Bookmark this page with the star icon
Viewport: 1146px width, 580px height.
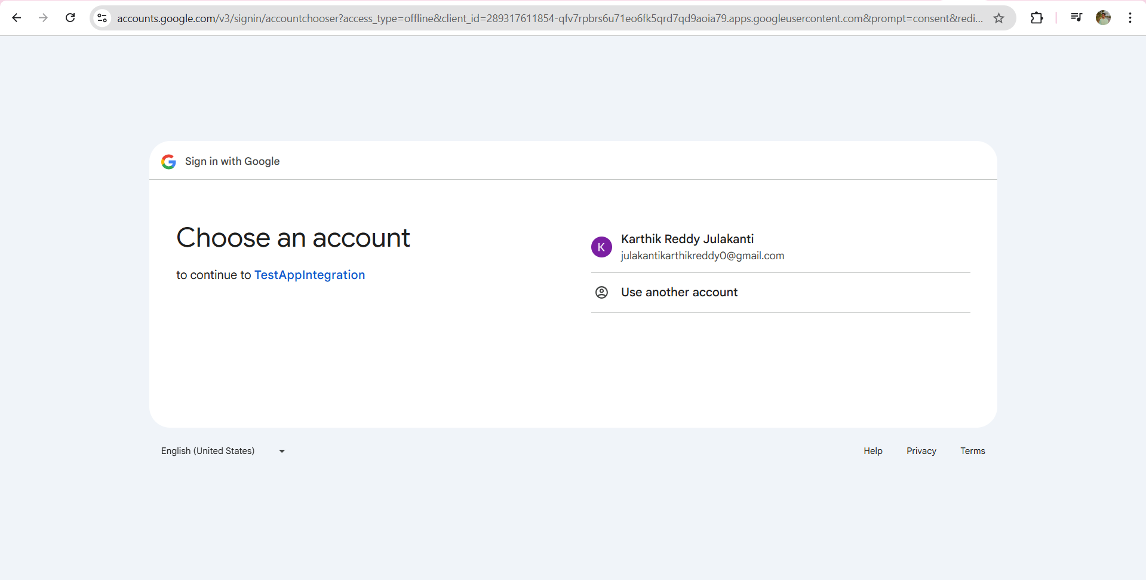pyautogui.click(x=998, y=19)
